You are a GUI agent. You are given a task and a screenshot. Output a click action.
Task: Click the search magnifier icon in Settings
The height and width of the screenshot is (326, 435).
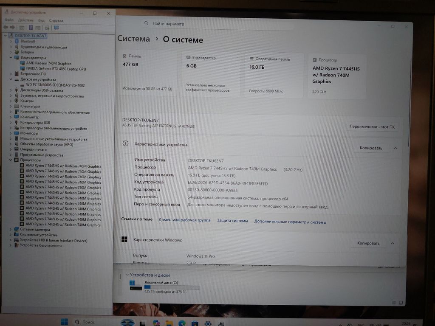click(x=146, y=23)
